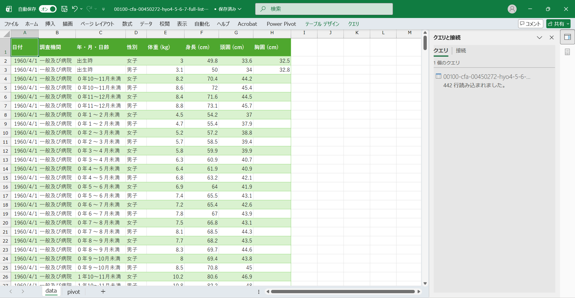The height and width of the screenshot is (298, 575).
Task: Open the Power Pivot ribbon tab
Action: tap(281, 24)
